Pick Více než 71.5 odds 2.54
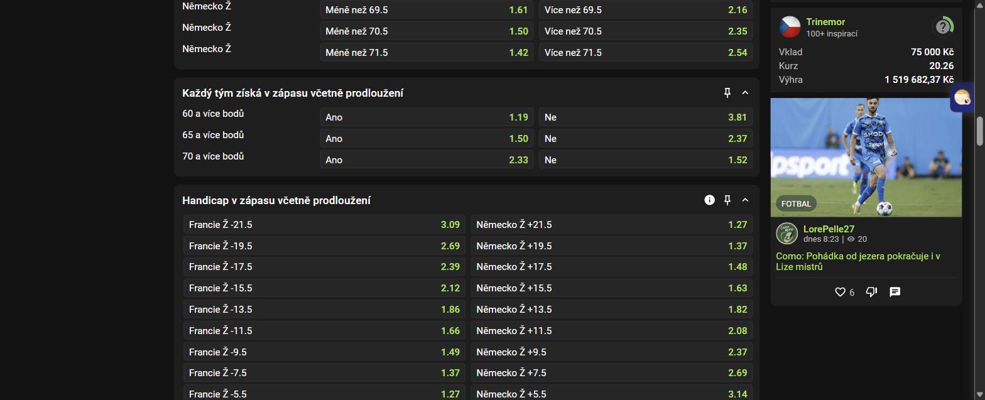985x400 pixels. [x=646, y=53]
